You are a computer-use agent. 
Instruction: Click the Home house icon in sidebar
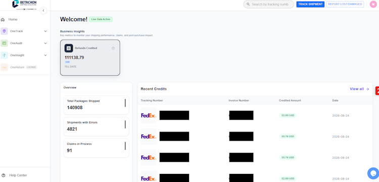tap(3, 20)
